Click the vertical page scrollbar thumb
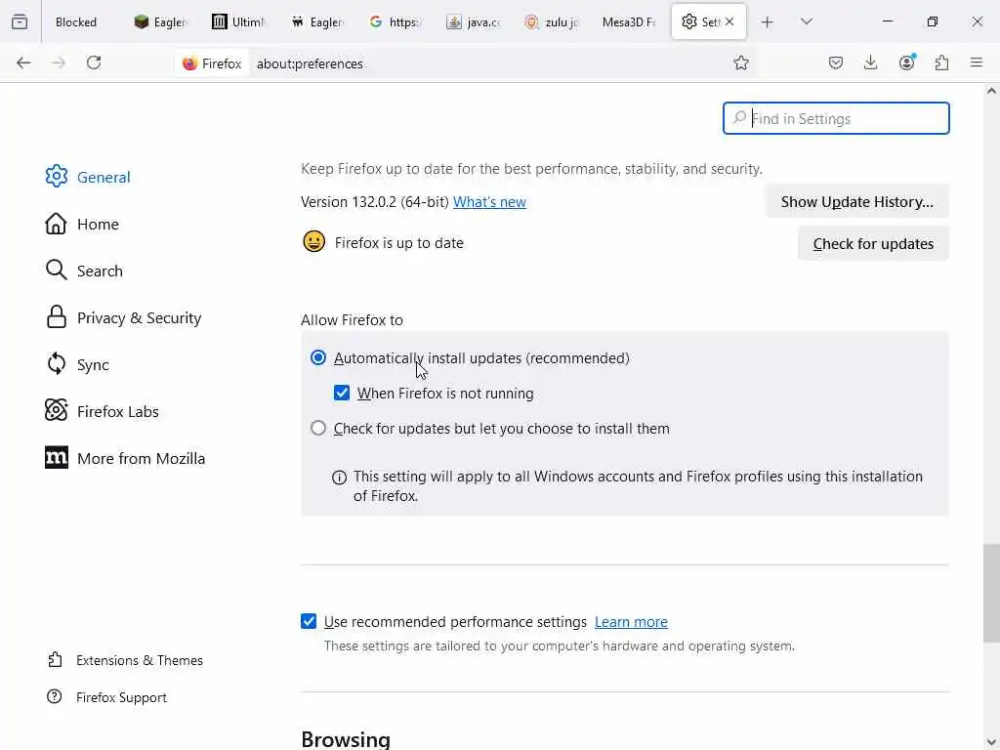The image size is (1000, 750). [x=991, y=593]
